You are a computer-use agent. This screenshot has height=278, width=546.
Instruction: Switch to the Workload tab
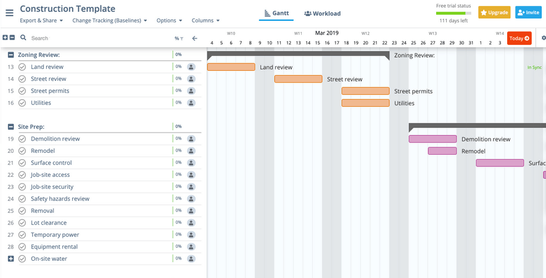pos(323,14)
